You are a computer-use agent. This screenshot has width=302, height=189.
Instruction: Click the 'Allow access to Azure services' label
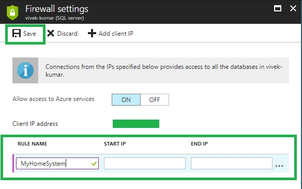53,99
